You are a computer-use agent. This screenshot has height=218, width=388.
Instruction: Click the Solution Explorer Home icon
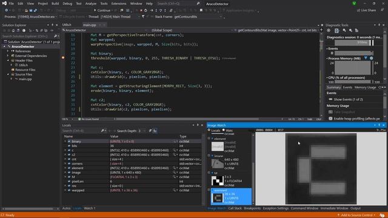(x=13, y=30)
